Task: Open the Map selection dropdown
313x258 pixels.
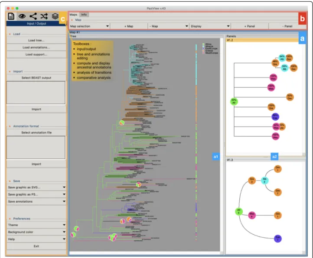Action: 89,26
